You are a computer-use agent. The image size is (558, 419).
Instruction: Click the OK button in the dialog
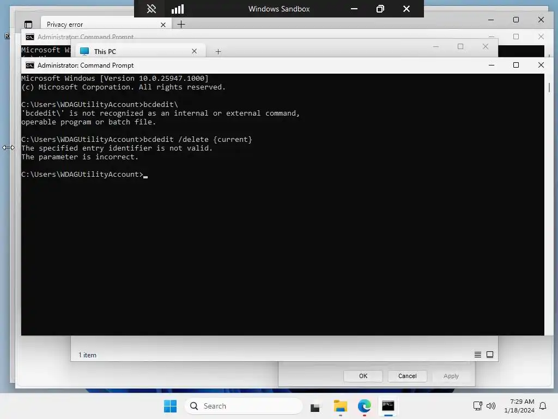tap(363, 376)
